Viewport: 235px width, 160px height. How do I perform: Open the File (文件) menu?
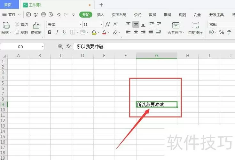tap(11, 14)
